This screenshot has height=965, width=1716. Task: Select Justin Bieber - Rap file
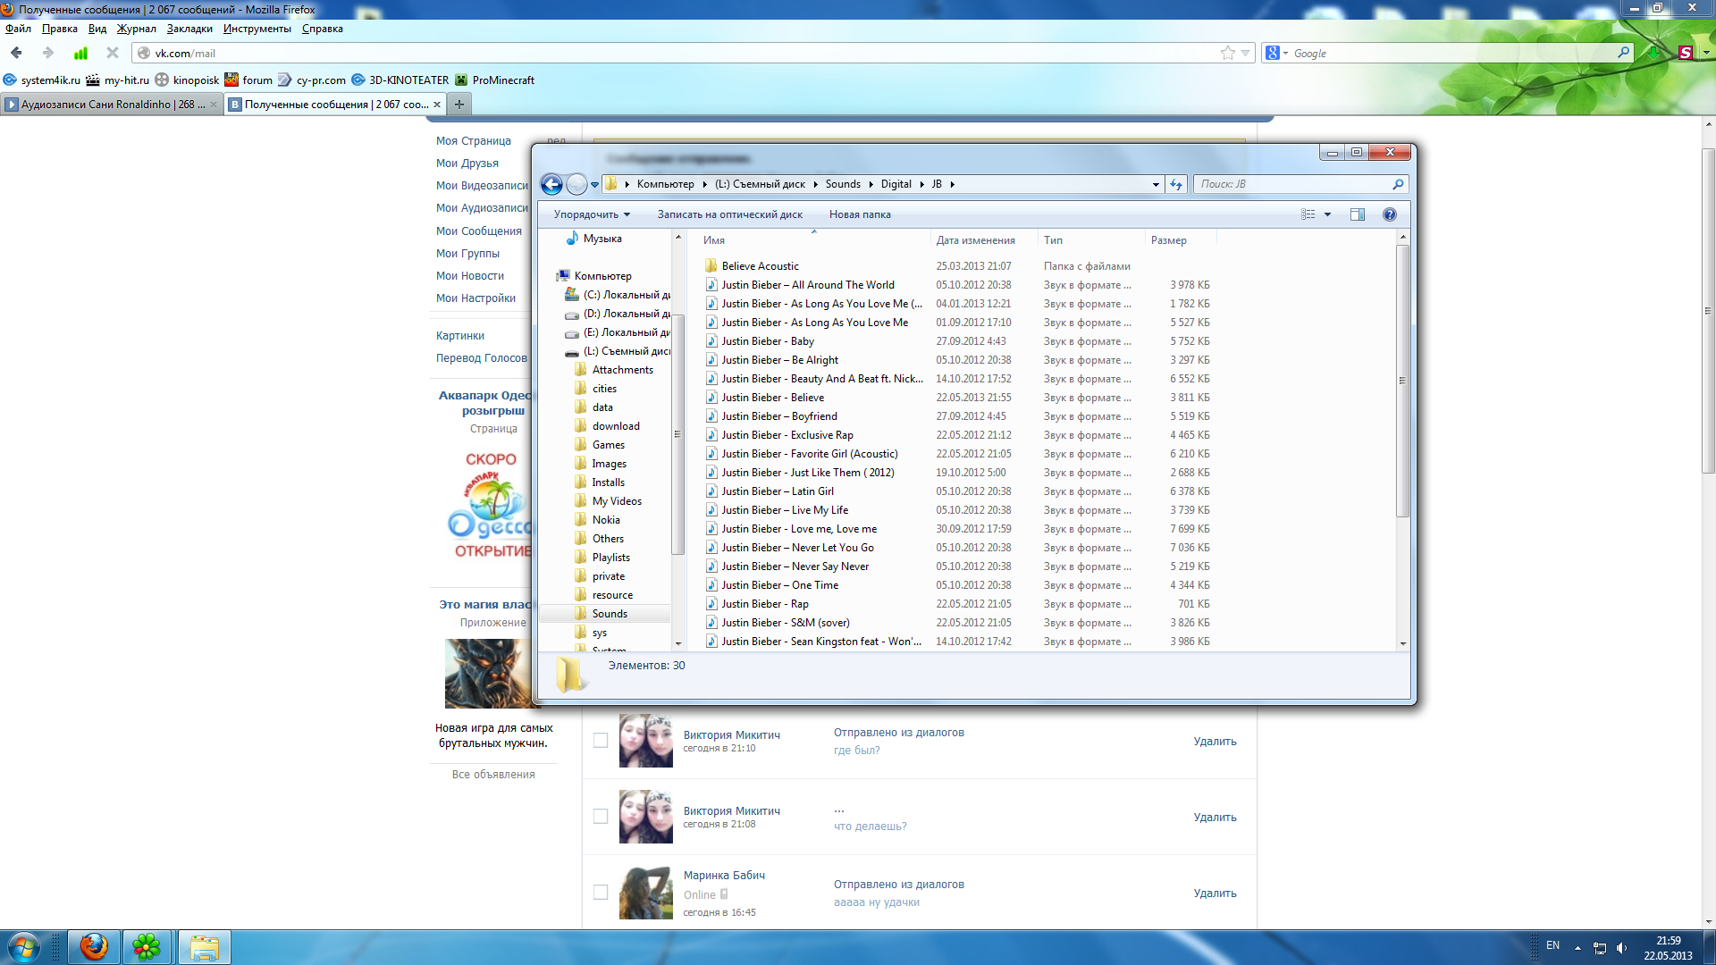765,604
